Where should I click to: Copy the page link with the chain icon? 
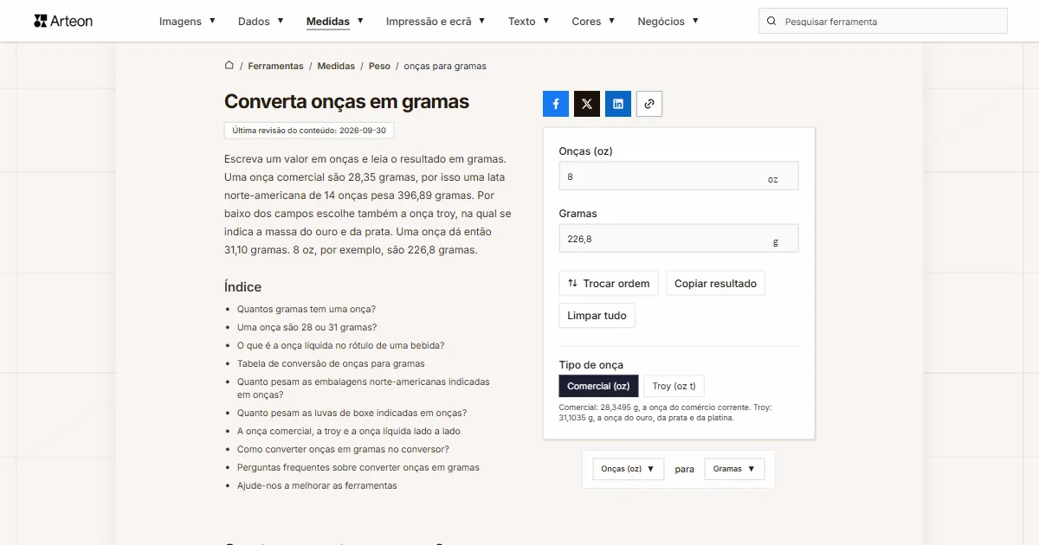pos(649,104)
